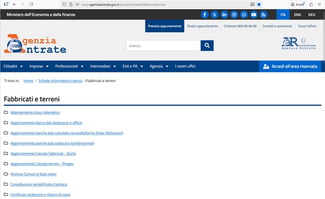
Task: Click Prenota appuntamento button
Action: click(x=165, y=26)
